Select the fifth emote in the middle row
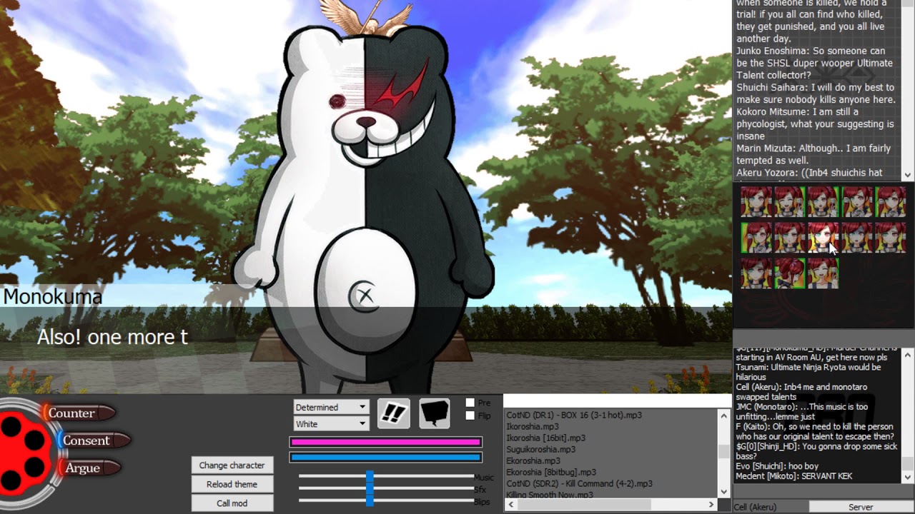Viewport: 915px width, 514px height. [x=890, y=238]
